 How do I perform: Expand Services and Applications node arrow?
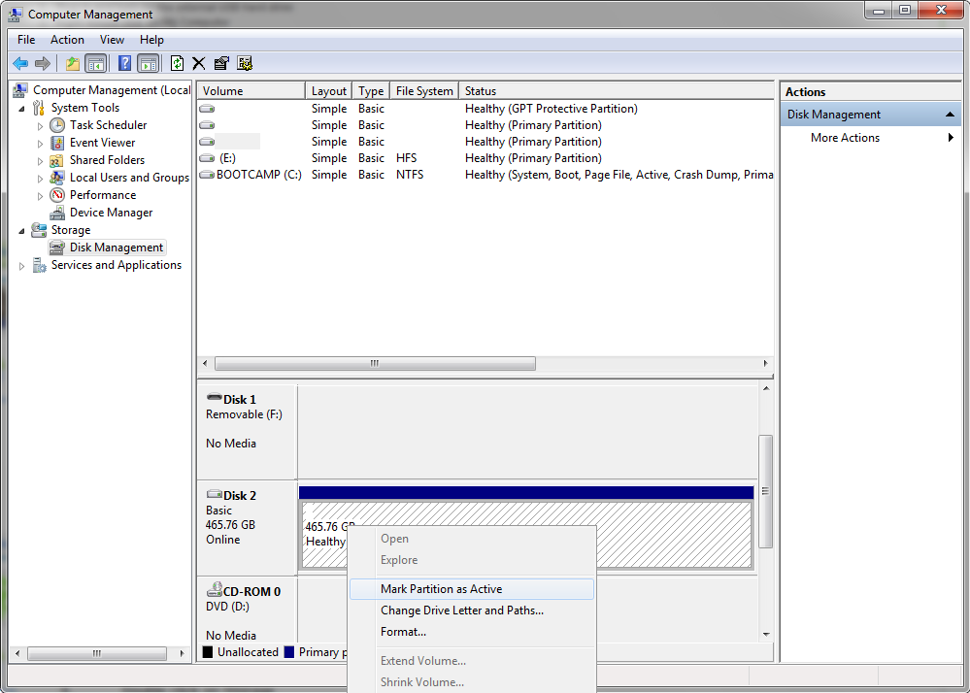[x=21, y=266]
